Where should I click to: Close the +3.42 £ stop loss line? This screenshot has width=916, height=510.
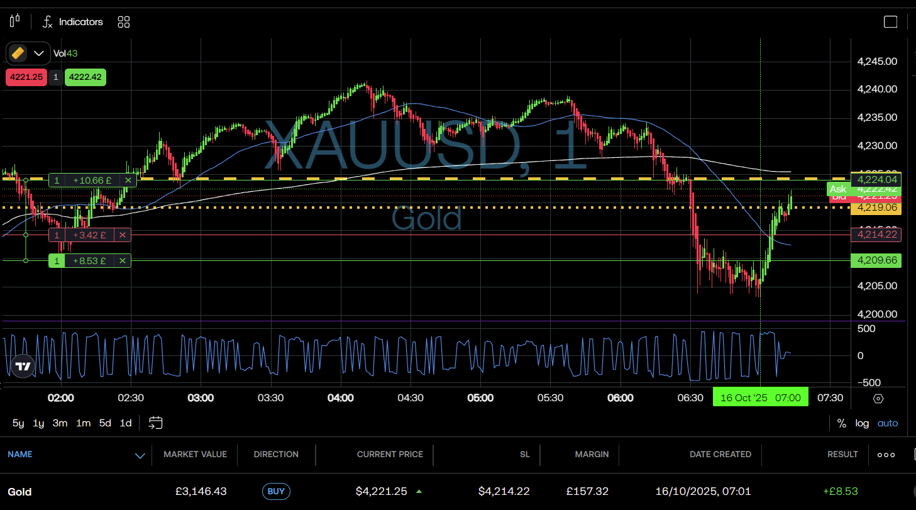[x=123, y=235]
